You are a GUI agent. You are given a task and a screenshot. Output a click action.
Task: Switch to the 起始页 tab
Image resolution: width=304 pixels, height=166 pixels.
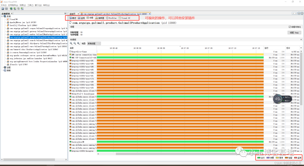coord(73,14)
